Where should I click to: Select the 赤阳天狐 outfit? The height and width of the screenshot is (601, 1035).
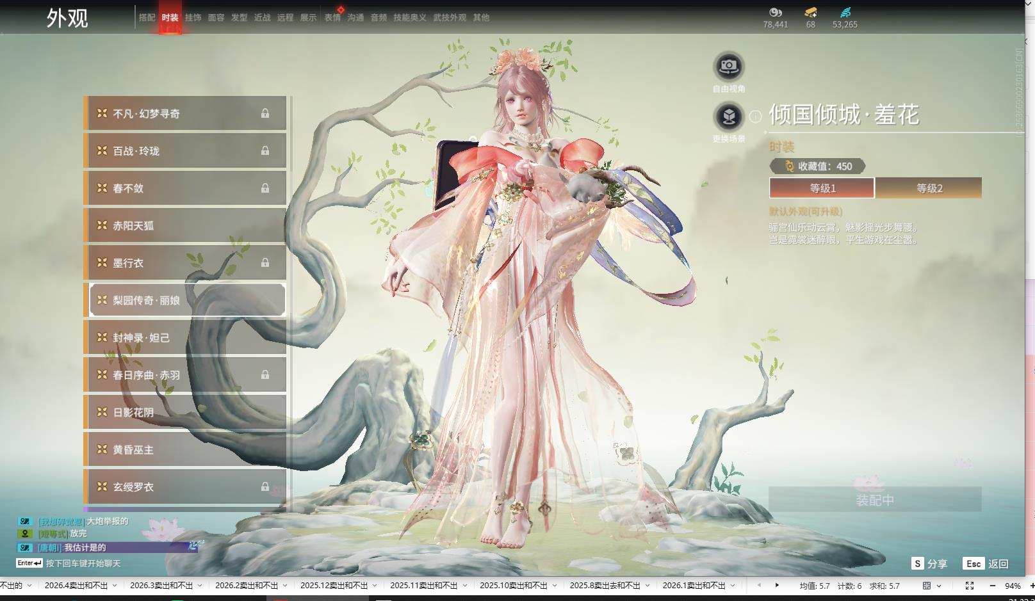tap(185, 225)
